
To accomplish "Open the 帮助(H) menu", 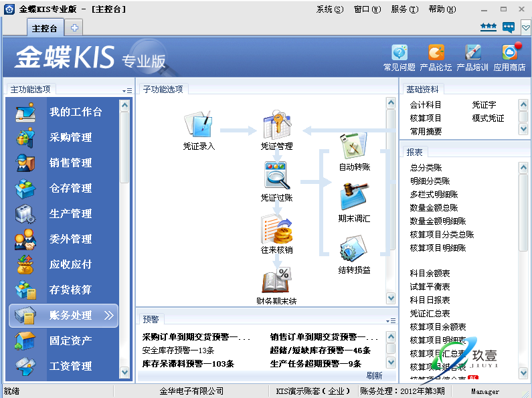I will [x=442, y=9].
